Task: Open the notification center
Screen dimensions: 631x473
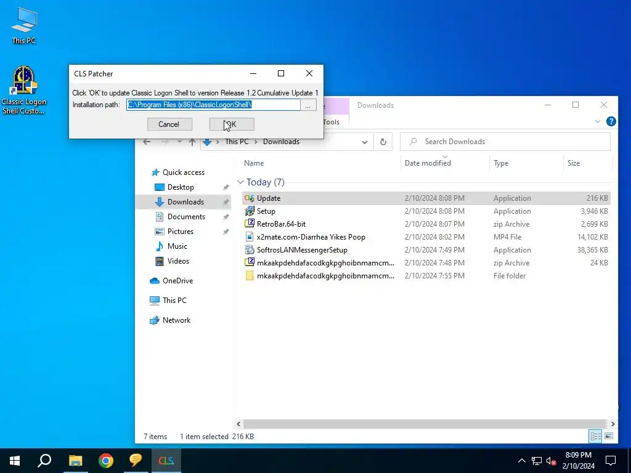Action: click(x=611, y=461)
